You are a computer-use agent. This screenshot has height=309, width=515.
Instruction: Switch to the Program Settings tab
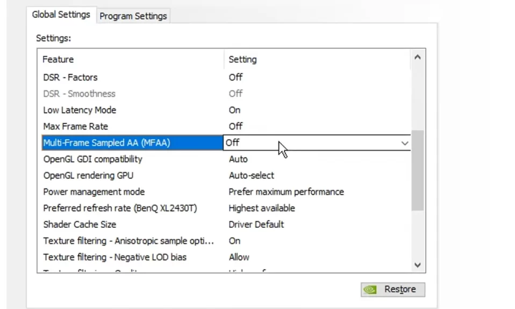pos(133,16)
